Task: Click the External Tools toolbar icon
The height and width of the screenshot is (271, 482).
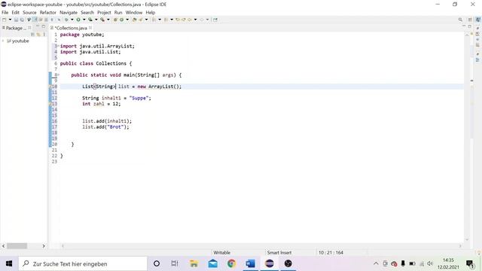Action: [x=102, y=20]
